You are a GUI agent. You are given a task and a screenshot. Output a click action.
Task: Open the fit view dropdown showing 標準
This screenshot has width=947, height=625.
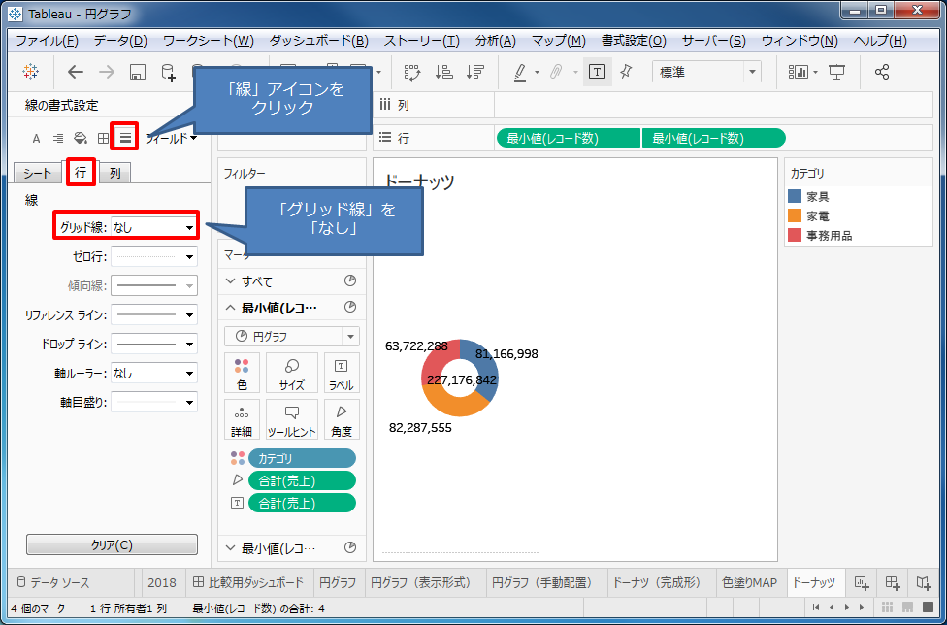(x=706, y=71)
